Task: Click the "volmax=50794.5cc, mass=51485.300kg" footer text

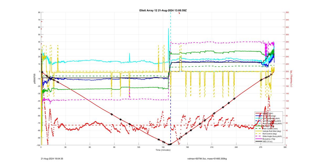Action: click(207, 159)
